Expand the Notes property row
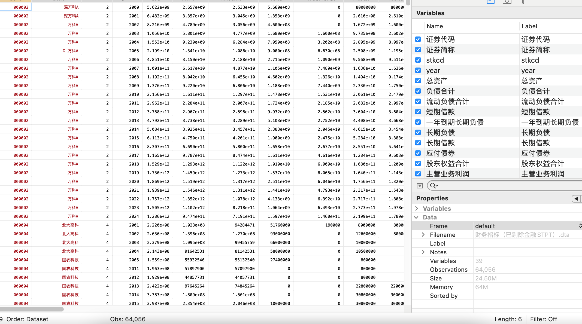Image resolution: width=582 pixels, height=324 pixels. [423, 252]
